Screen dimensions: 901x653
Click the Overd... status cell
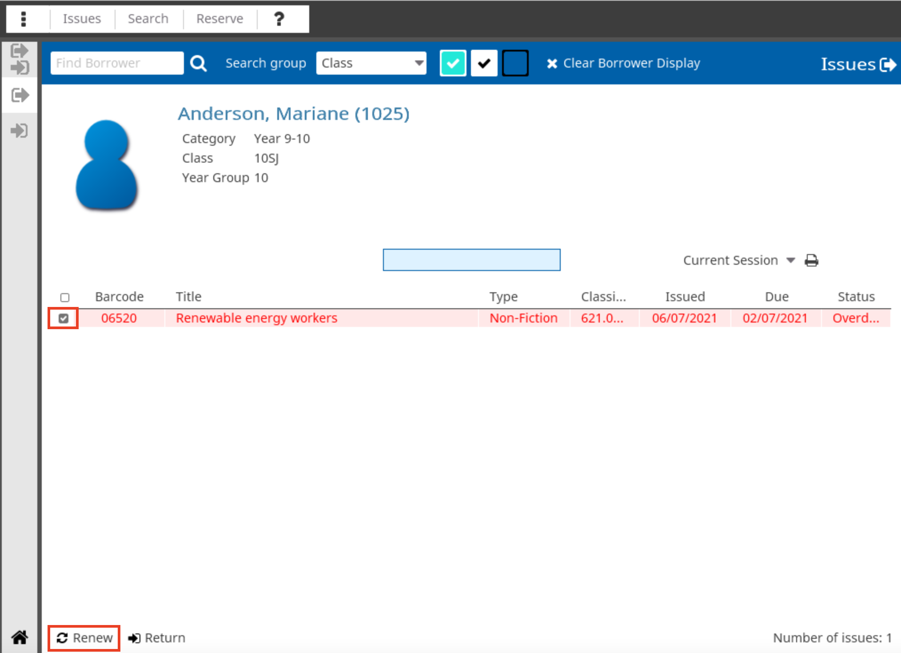coord(856,318)
